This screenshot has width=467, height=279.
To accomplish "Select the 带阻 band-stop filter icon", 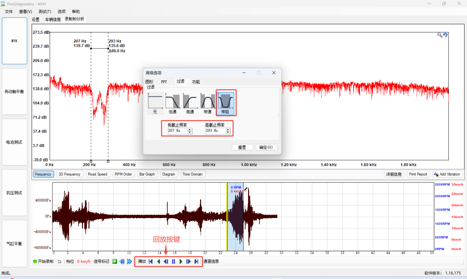I will point(225,103).
